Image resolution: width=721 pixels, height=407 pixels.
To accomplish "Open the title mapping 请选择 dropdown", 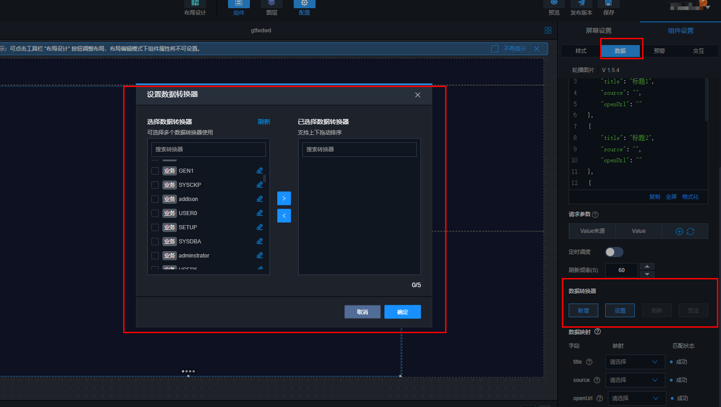I will tap(635, 362).
